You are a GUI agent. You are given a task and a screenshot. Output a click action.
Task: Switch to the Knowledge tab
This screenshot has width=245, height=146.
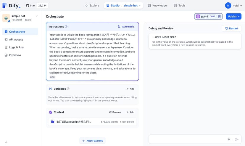(x=157, y=5)
